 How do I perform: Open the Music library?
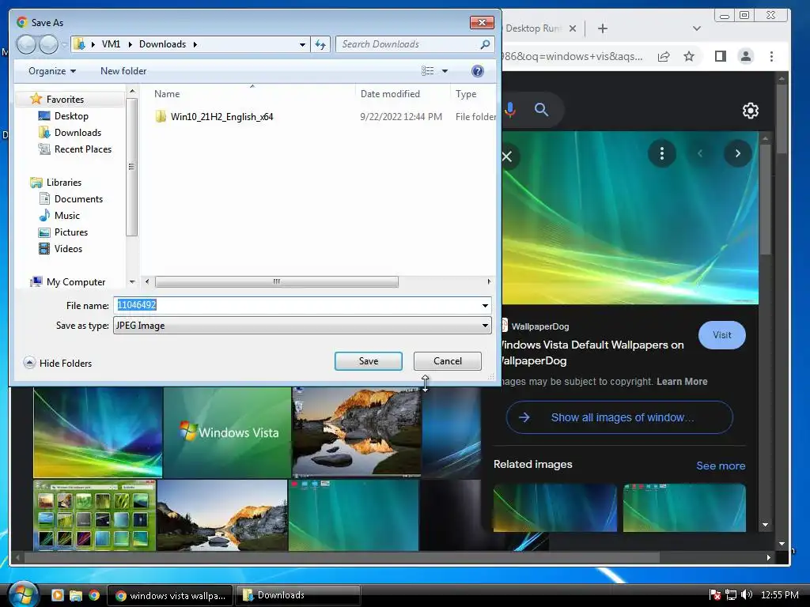click(66, 215)
